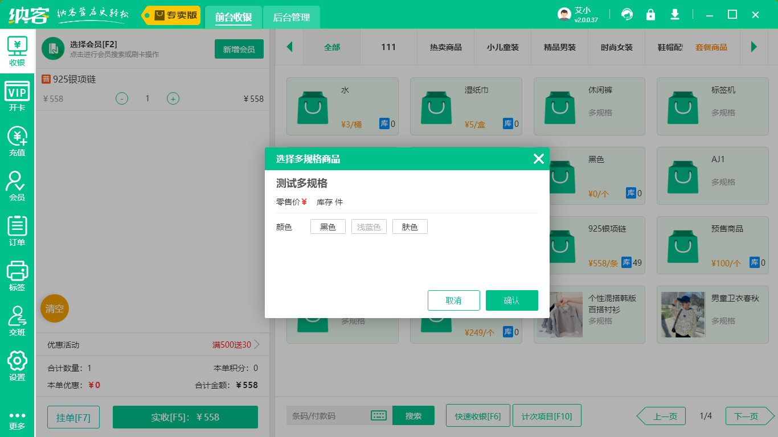
Task: Switch to the 后台管理 tab
Action: pyautogui.click(x=290, y=18)
